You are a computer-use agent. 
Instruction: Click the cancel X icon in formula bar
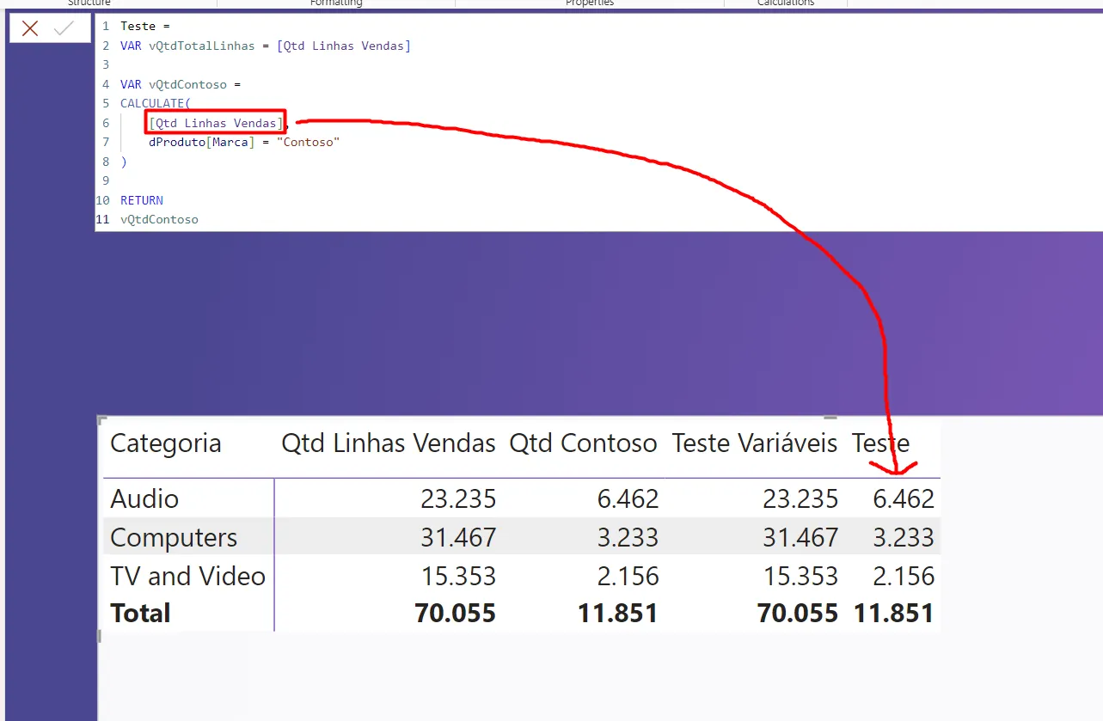[30, 28]
